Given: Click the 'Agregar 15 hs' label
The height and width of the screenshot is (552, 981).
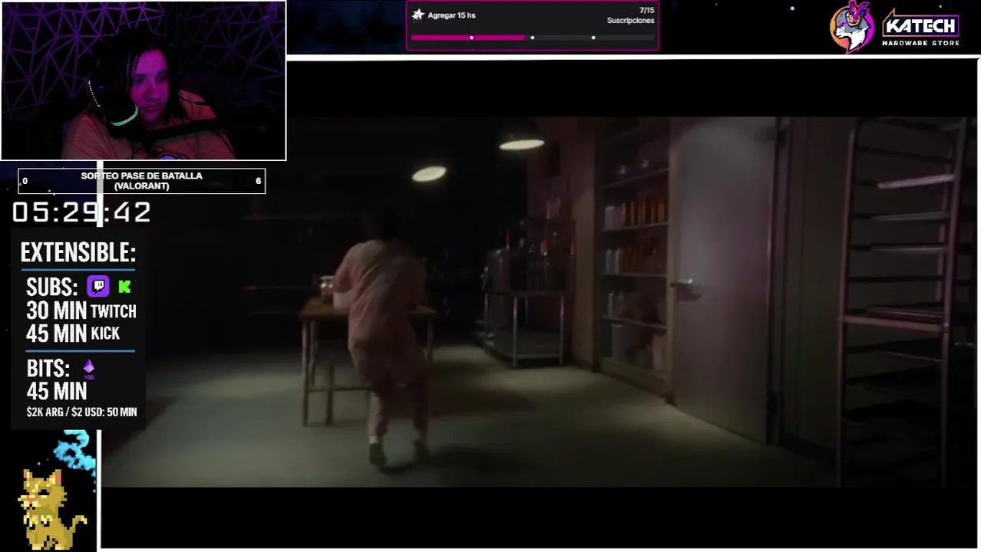Looking at the screenshot, I should (x=451, y=15).
